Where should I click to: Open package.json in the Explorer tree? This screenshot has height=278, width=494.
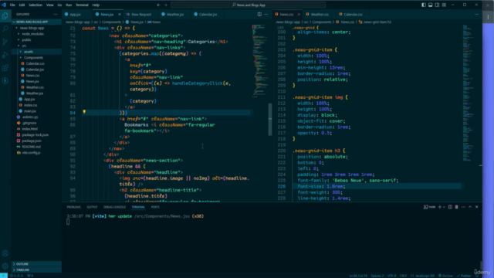pos(32,141)
